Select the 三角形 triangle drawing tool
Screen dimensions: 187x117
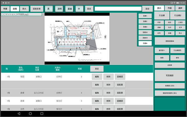180,22
